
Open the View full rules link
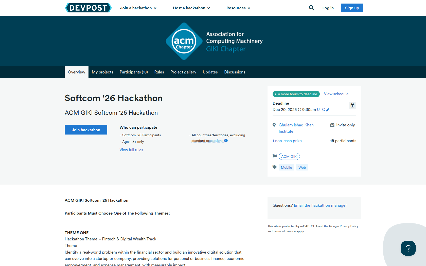[131, 150]
